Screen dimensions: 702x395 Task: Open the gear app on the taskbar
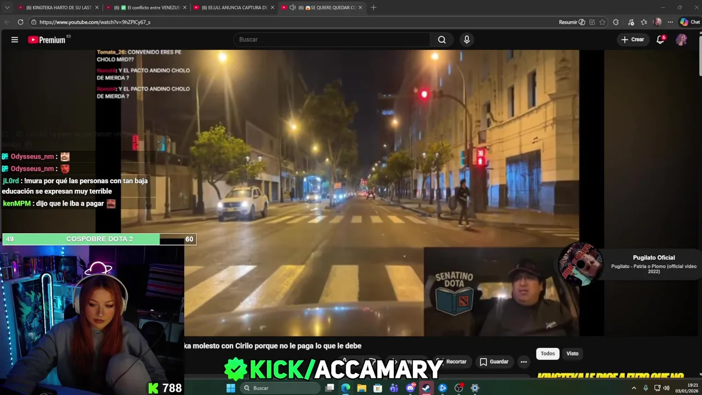pos(475,388)
